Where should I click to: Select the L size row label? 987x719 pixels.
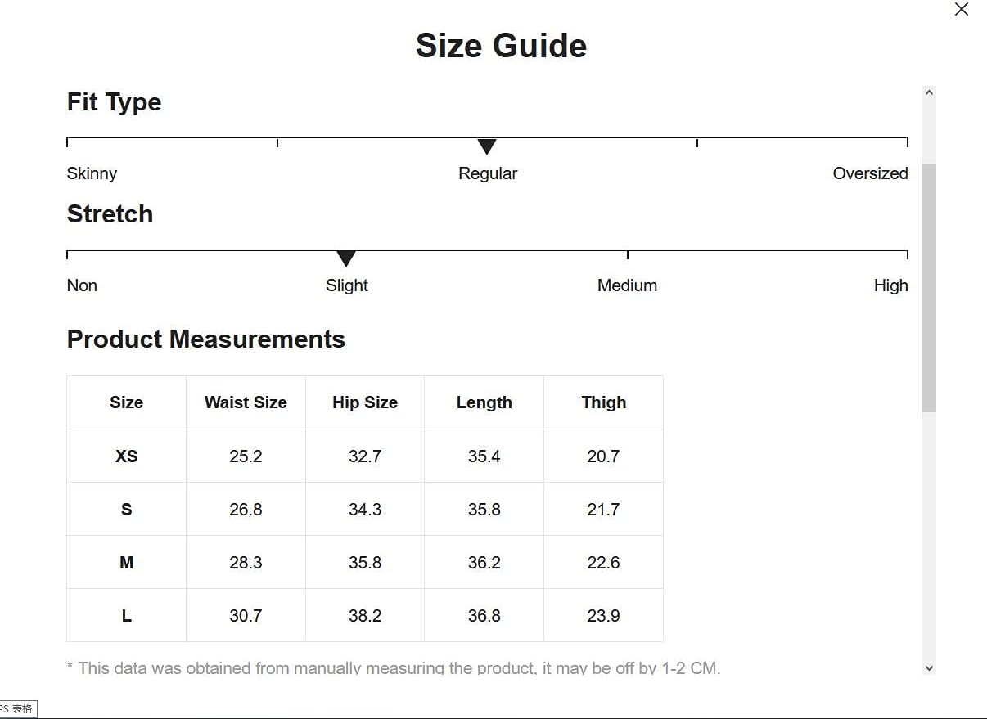click(x=127, y=616)
